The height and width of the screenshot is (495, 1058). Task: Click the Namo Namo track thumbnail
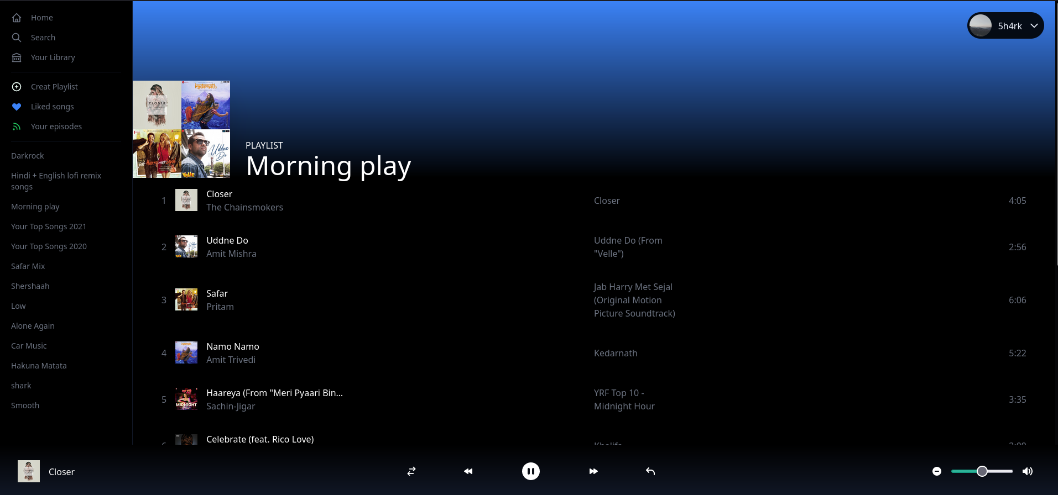(186, 352)
